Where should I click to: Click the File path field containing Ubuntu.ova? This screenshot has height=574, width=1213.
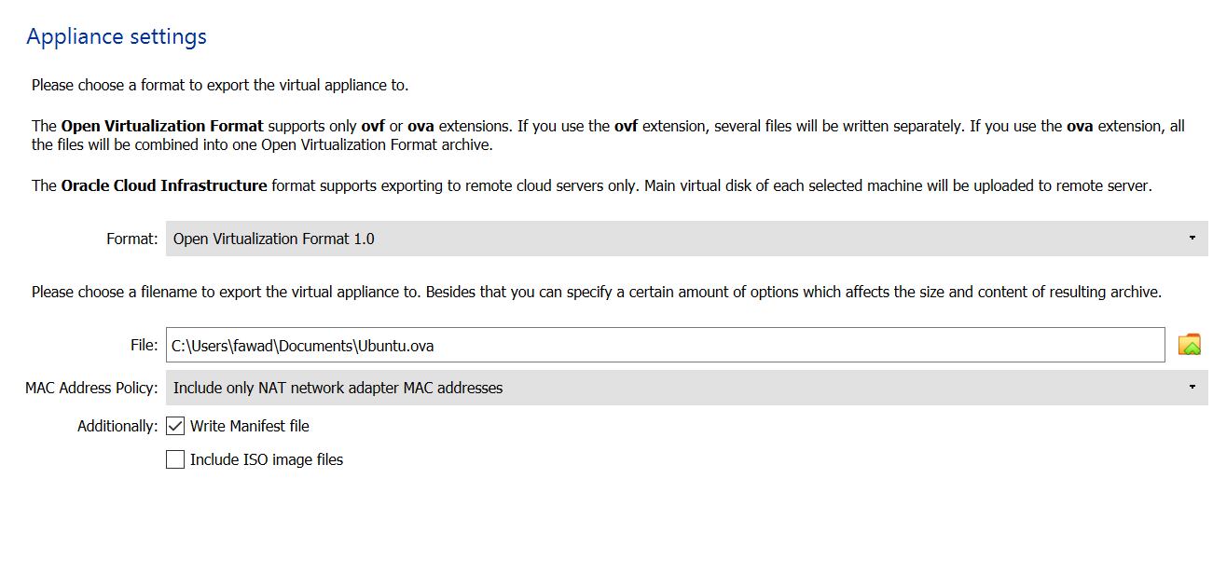click(x=665, y=345)
